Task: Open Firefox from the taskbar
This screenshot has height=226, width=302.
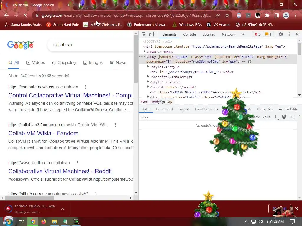Action: 44,222
